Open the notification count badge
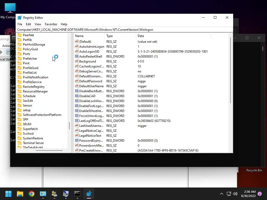267x200 pixels. click(x=260, y=194)
